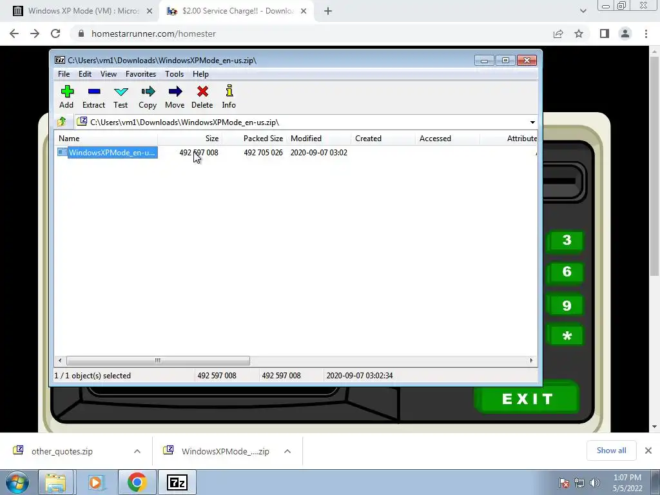
Task: Click the right arrow of the horizontal scrollbar
Action: (531, 360)
